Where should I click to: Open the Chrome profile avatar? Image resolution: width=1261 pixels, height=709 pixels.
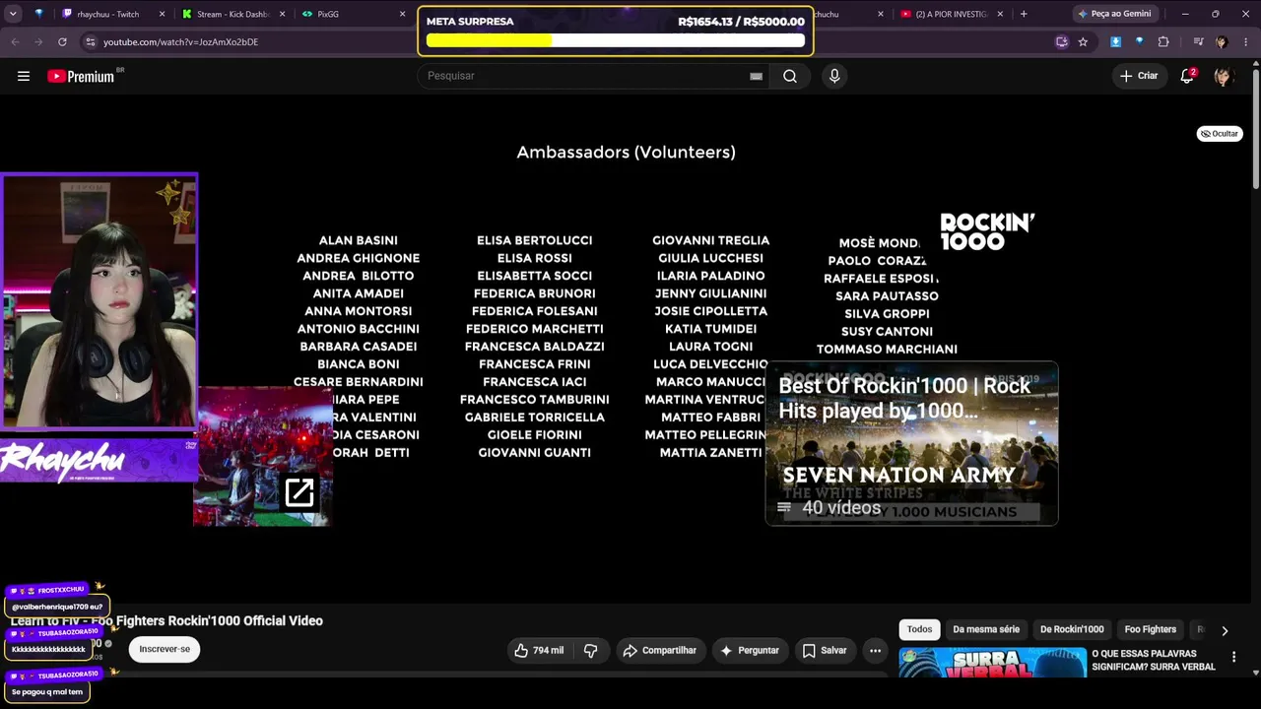1222,42
